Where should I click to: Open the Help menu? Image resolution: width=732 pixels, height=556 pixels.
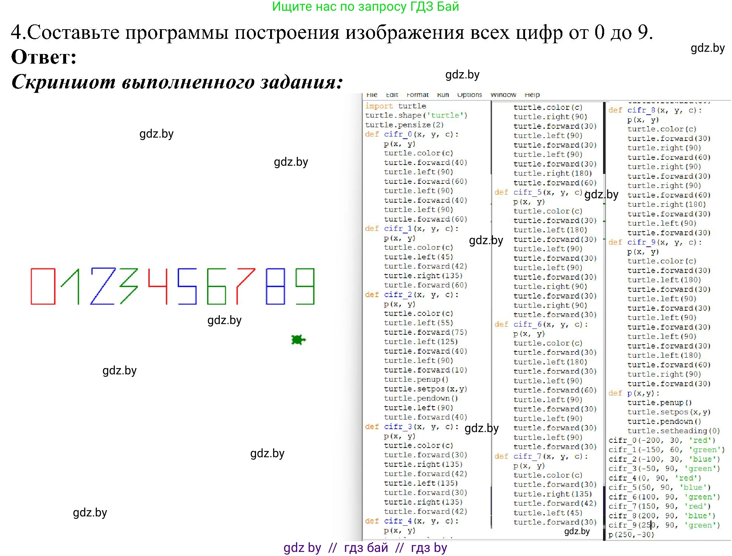[x=533, y=95]
